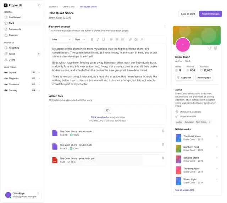Open the Featured excerpt options menu
The height and width of the screenshot is (203, 227).
(x=165, y=26)
